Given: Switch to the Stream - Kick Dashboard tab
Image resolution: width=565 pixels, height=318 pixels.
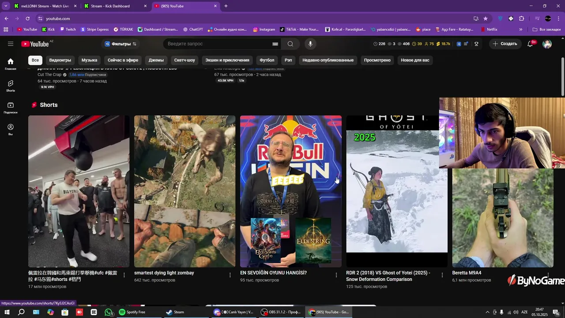Looking at the screenshot, I should (x=116, y=6).
